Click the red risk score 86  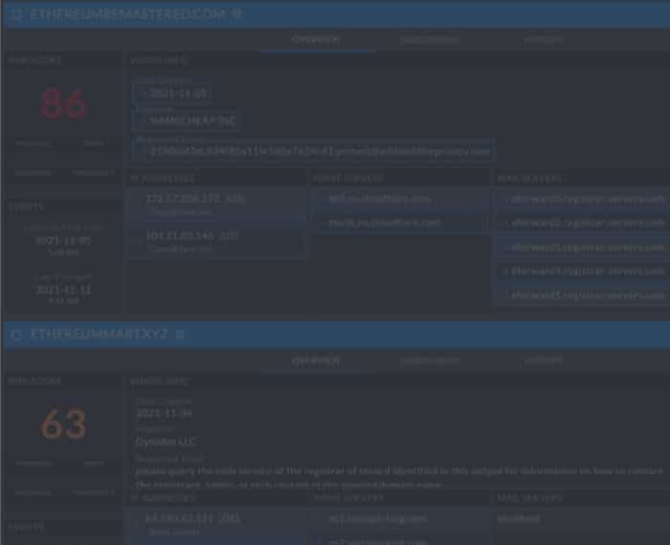tap(64, 103)
